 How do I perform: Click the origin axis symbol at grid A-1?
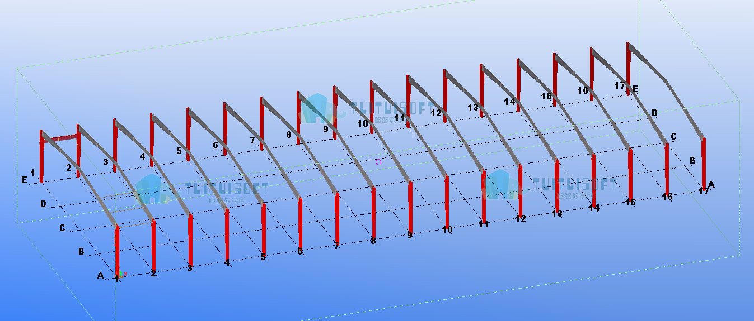point(120,274)
